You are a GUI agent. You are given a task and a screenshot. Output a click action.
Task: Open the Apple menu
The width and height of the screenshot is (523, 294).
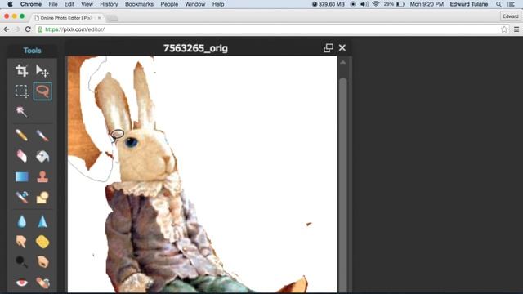(x=10, y=4)
